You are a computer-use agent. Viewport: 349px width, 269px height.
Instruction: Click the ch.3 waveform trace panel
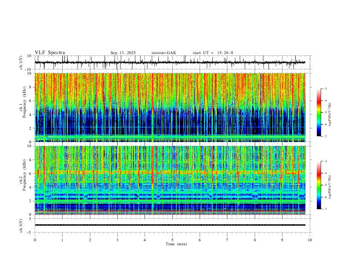[173, 225]
